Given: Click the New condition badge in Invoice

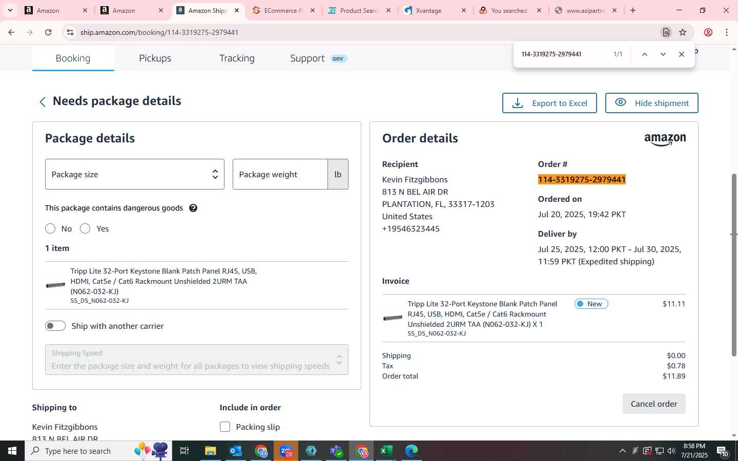Looking at the screenshot, I should pyautogui.click(x=591, y=304).
